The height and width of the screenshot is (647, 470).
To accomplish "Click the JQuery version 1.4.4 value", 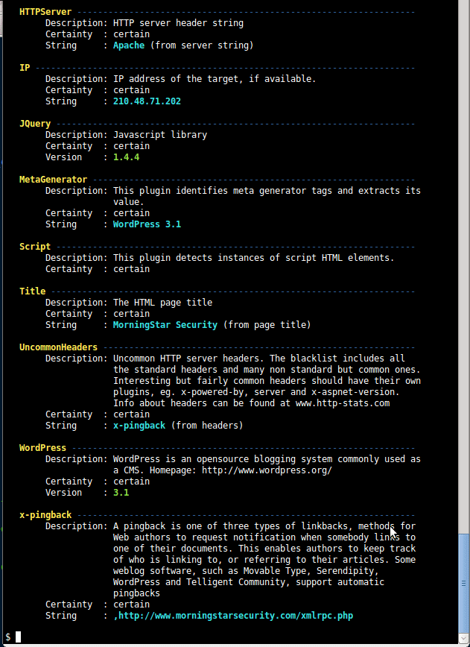I will (126, 157).
